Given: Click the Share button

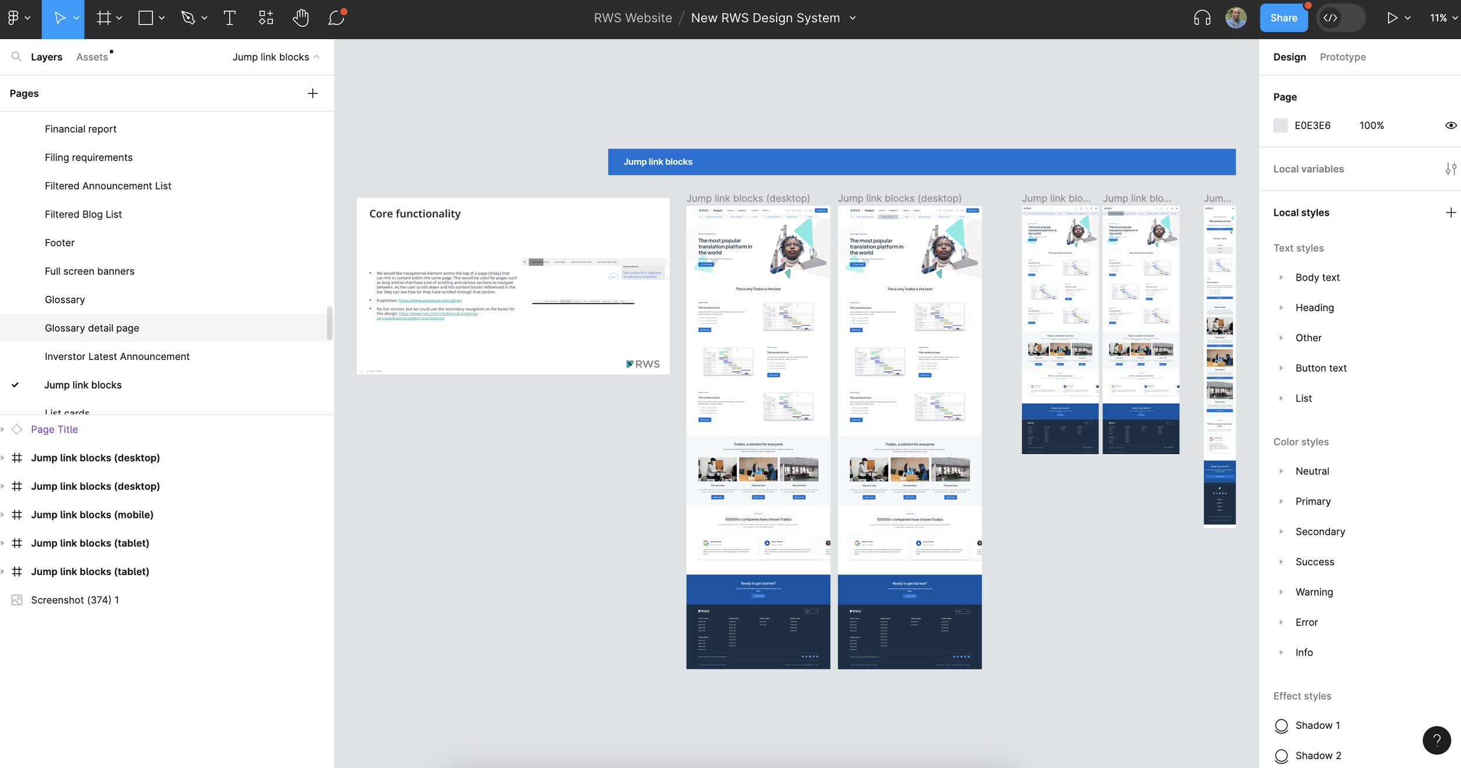Looking at the screenshot, I should pyautogui.click(x=1283, y=18).
